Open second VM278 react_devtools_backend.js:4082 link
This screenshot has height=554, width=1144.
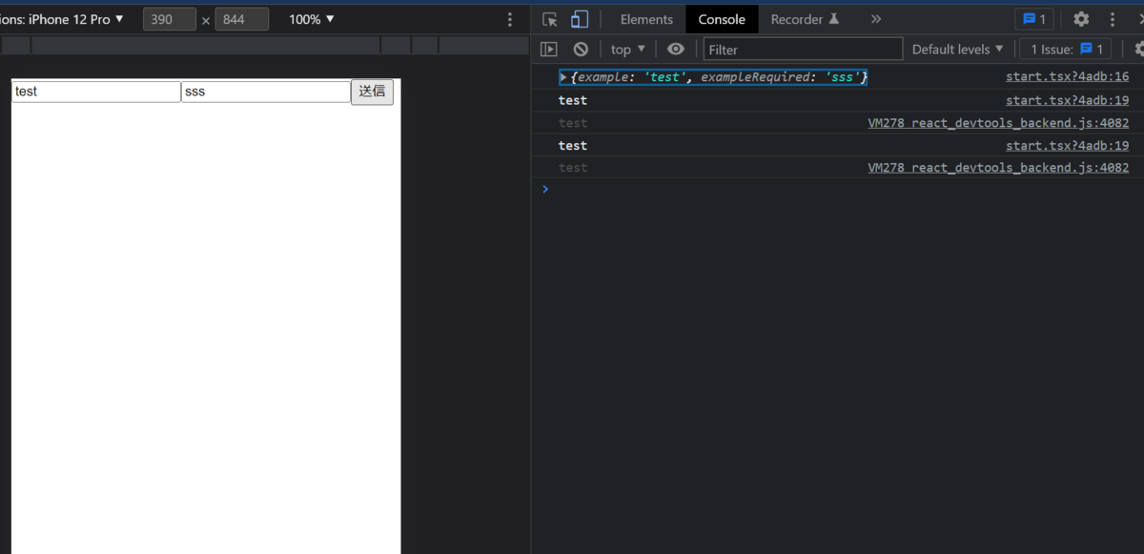(x=998, y=168)
